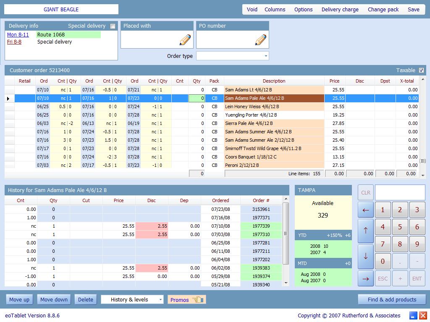430x322 pixels.
Task: Click the Retail column header
Action: (25, 81)
